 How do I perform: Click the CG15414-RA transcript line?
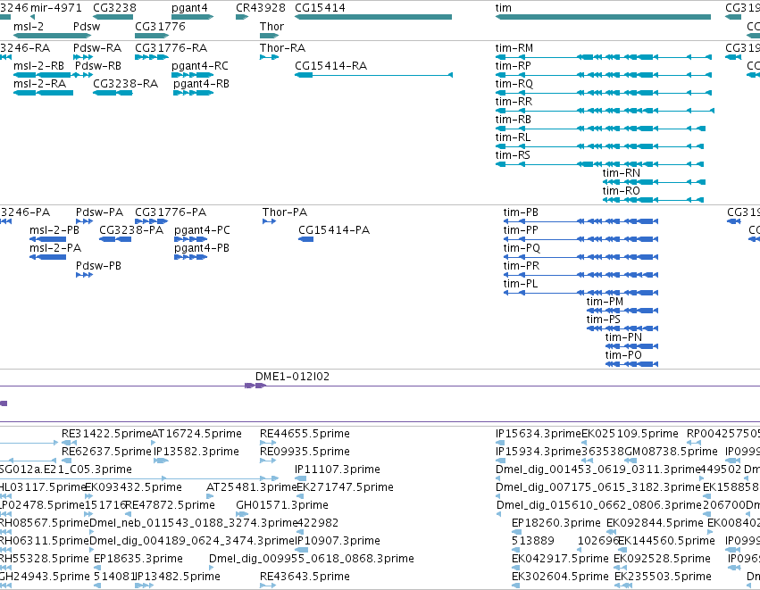point(373,75)
